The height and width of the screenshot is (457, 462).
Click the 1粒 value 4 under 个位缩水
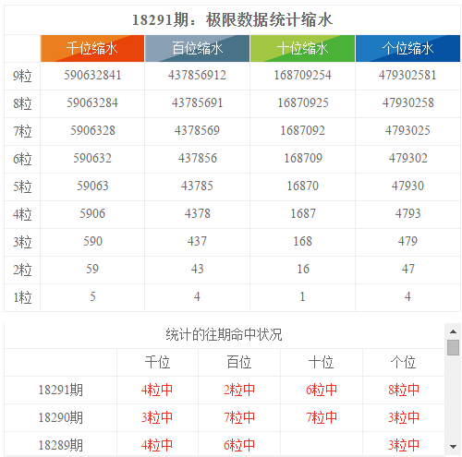[x=407, y=296]
